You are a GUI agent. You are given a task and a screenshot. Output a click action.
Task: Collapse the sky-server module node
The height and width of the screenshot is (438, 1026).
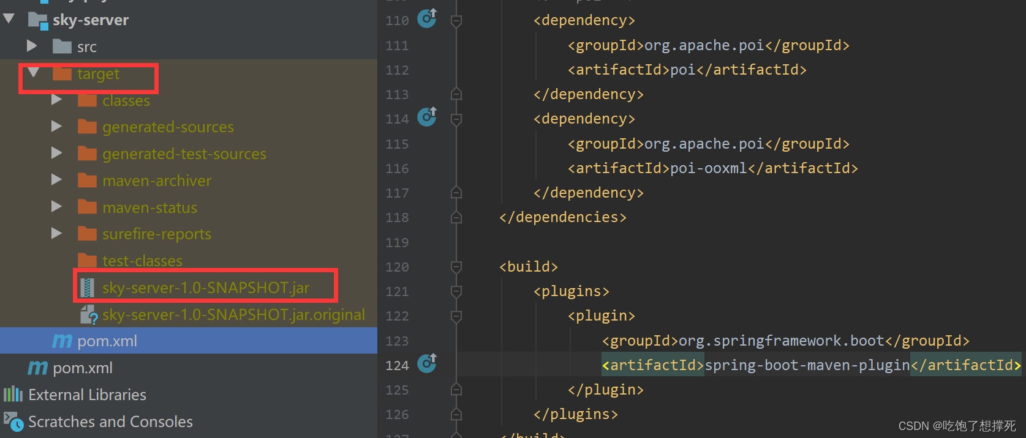9,19
